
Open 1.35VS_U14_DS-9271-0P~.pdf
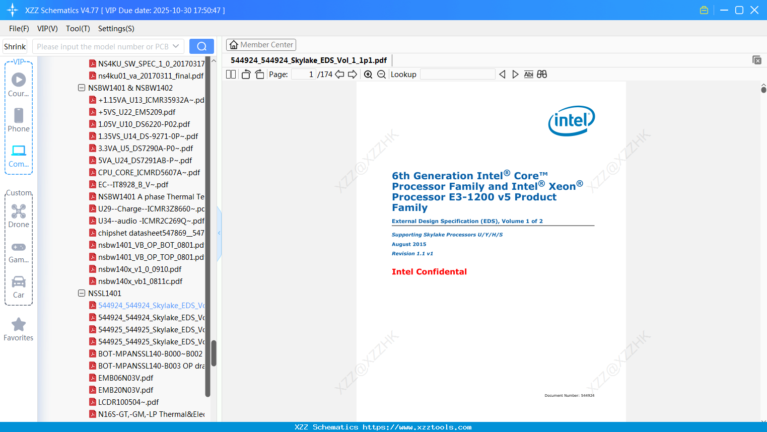[144, 136]
